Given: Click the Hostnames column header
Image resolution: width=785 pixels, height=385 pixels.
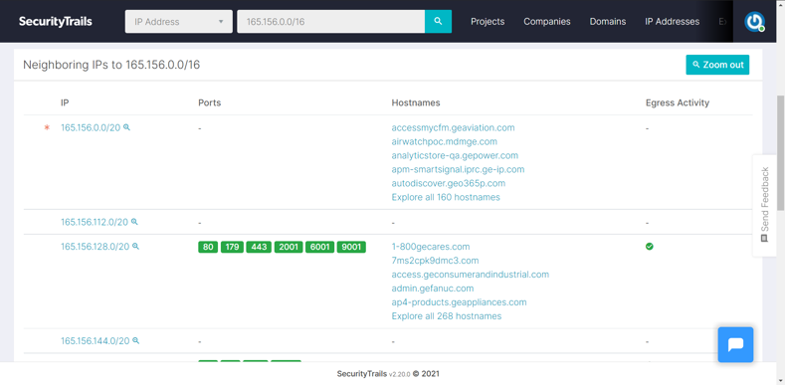Looking at the screenshot, I should coord(416,102).
